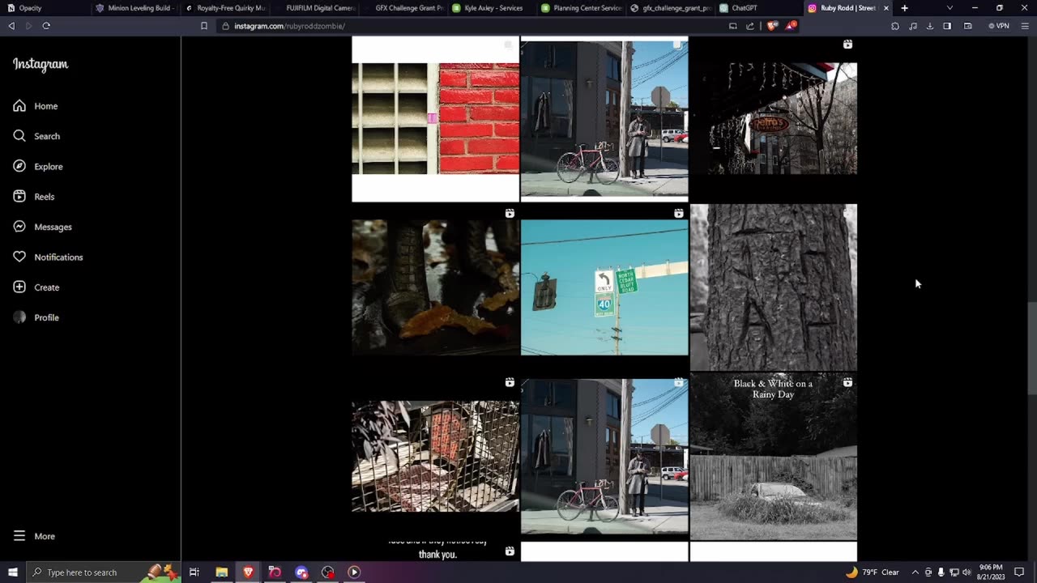Open the North Cedar Bluff road sign reel
This screenshot has width=1037, height=583.
[604, 287]
